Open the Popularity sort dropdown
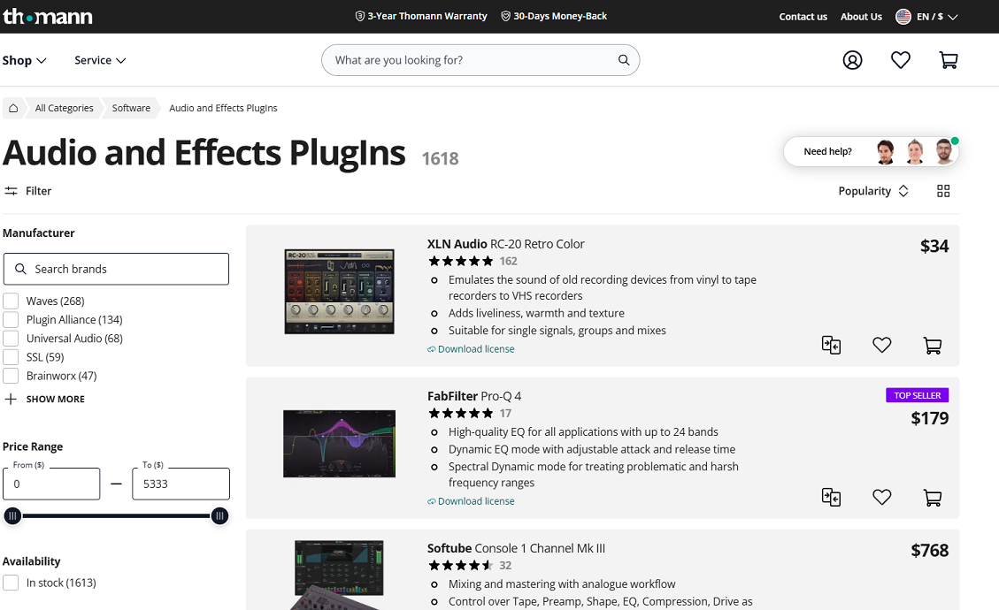Screen dimensions: 999x610 tap(873, 190)
